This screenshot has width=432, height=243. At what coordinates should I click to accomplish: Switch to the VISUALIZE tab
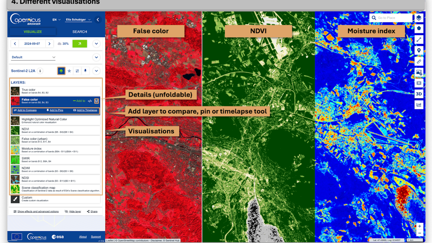[32, 32]
